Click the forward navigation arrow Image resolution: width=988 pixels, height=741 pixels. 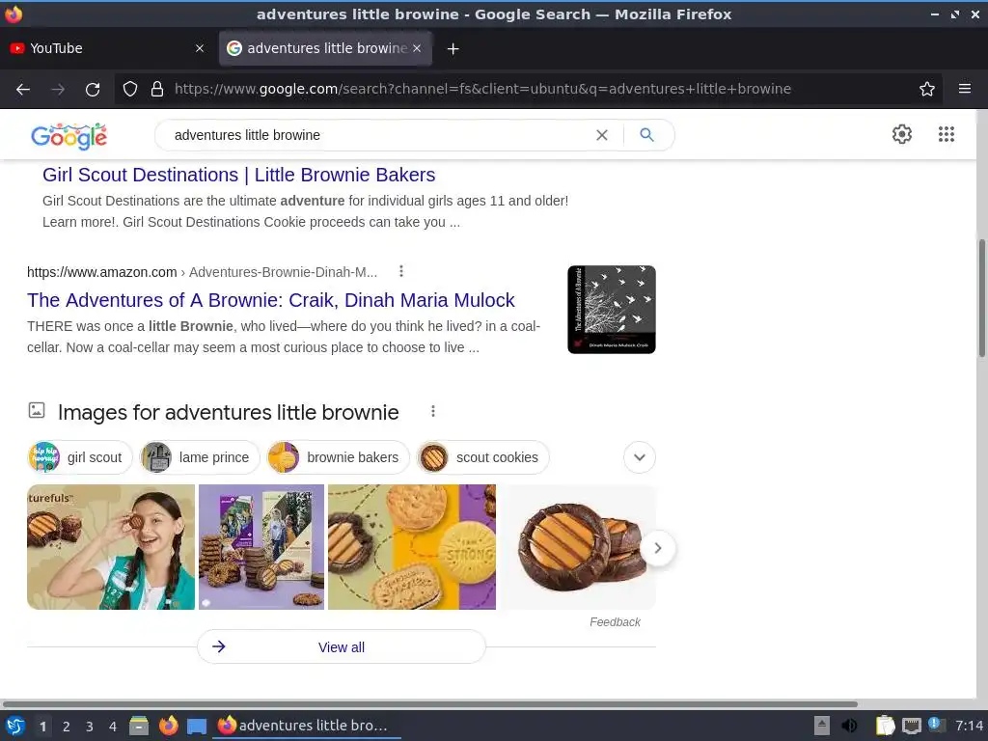[58, 89]
